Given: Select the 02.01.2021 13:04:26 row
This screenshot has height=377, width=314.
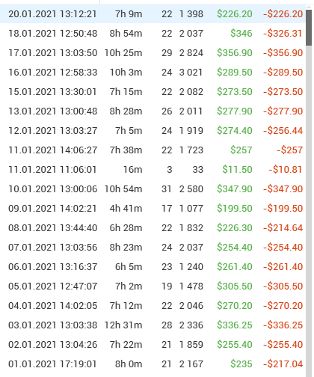Looking at the screenshot, I should (x=153, y=345).
